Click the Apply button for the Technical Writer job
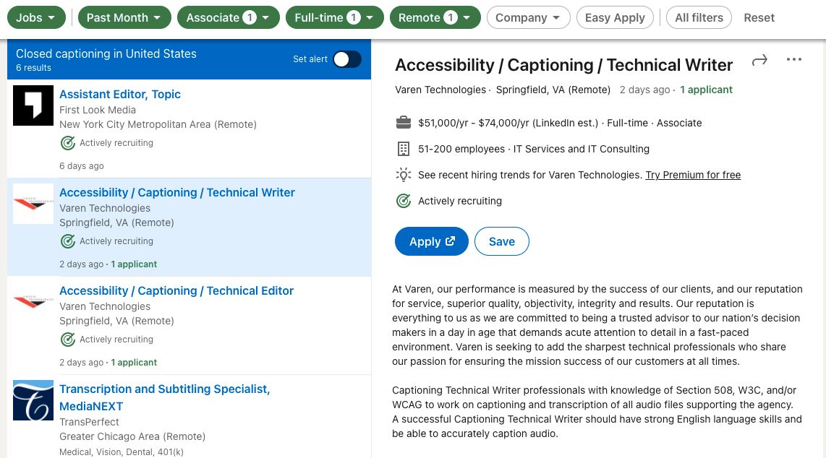Viewport: 826px width, 458px height. point(432,241)
